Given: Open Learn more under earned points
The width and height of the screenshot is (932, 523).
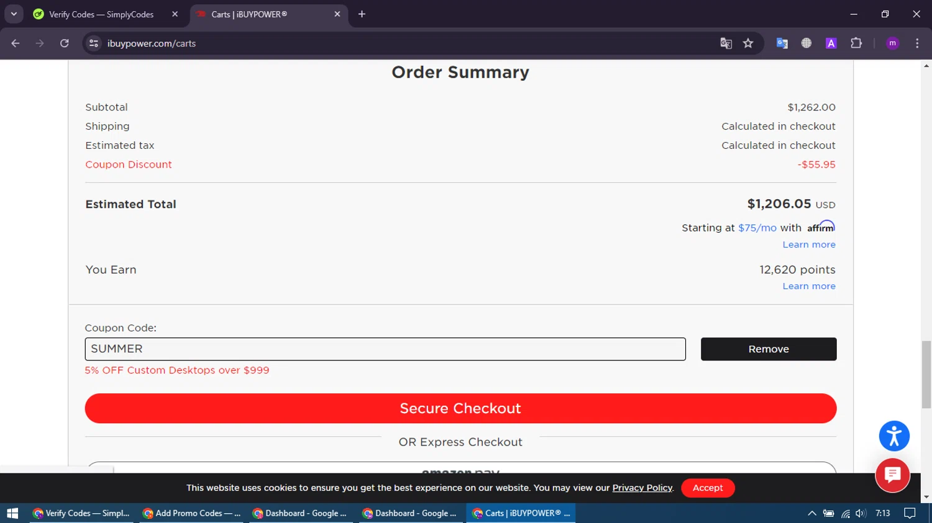Looking at the screenshot, I should tap(809, 286).
